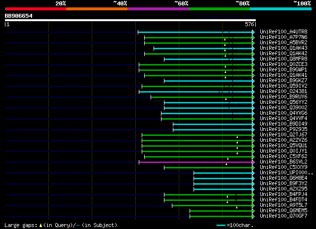
Task: Select the UniRef100_A2X295 label
Action: tap(283, 189)
